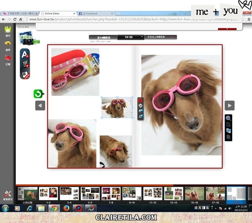Screen dimensions: 252x223
Task: Go to next page spread arrow
Action: click(229, 106)
